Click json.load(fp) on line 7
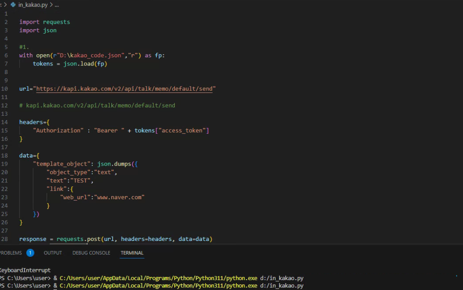463x290 pixels. click(85, 64)
